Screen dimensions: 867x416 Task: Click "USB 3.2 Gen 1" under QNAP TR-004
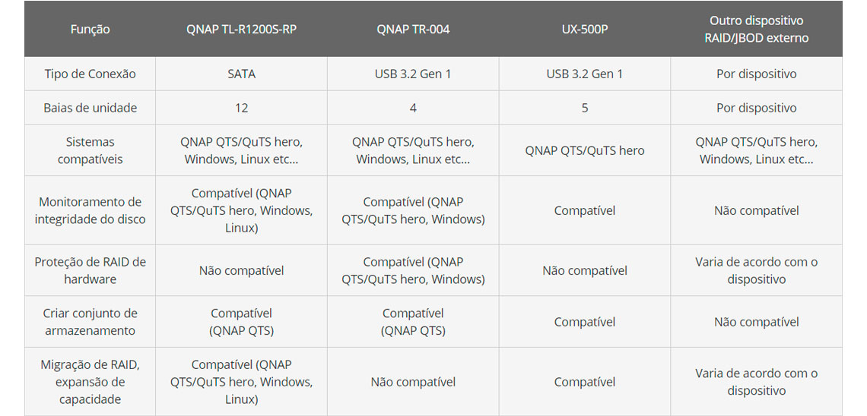(413, 74)
